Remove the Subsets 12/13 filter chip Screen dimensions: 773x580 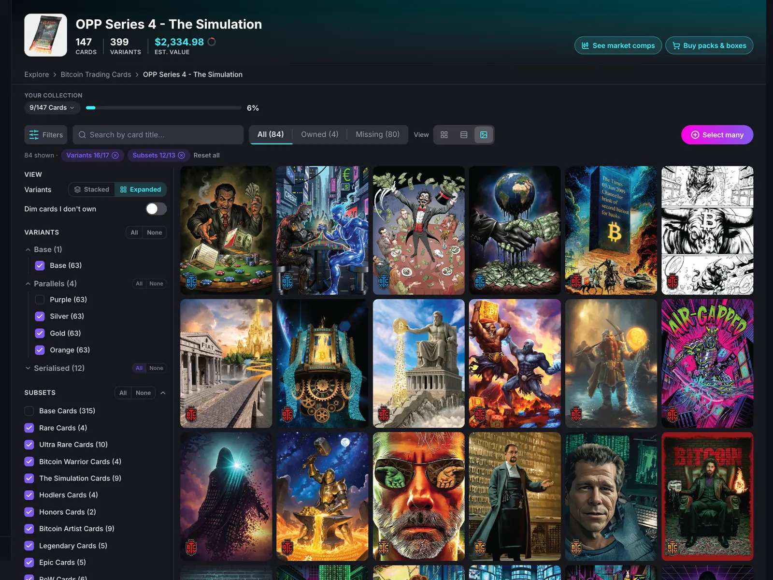coord(181,155)
